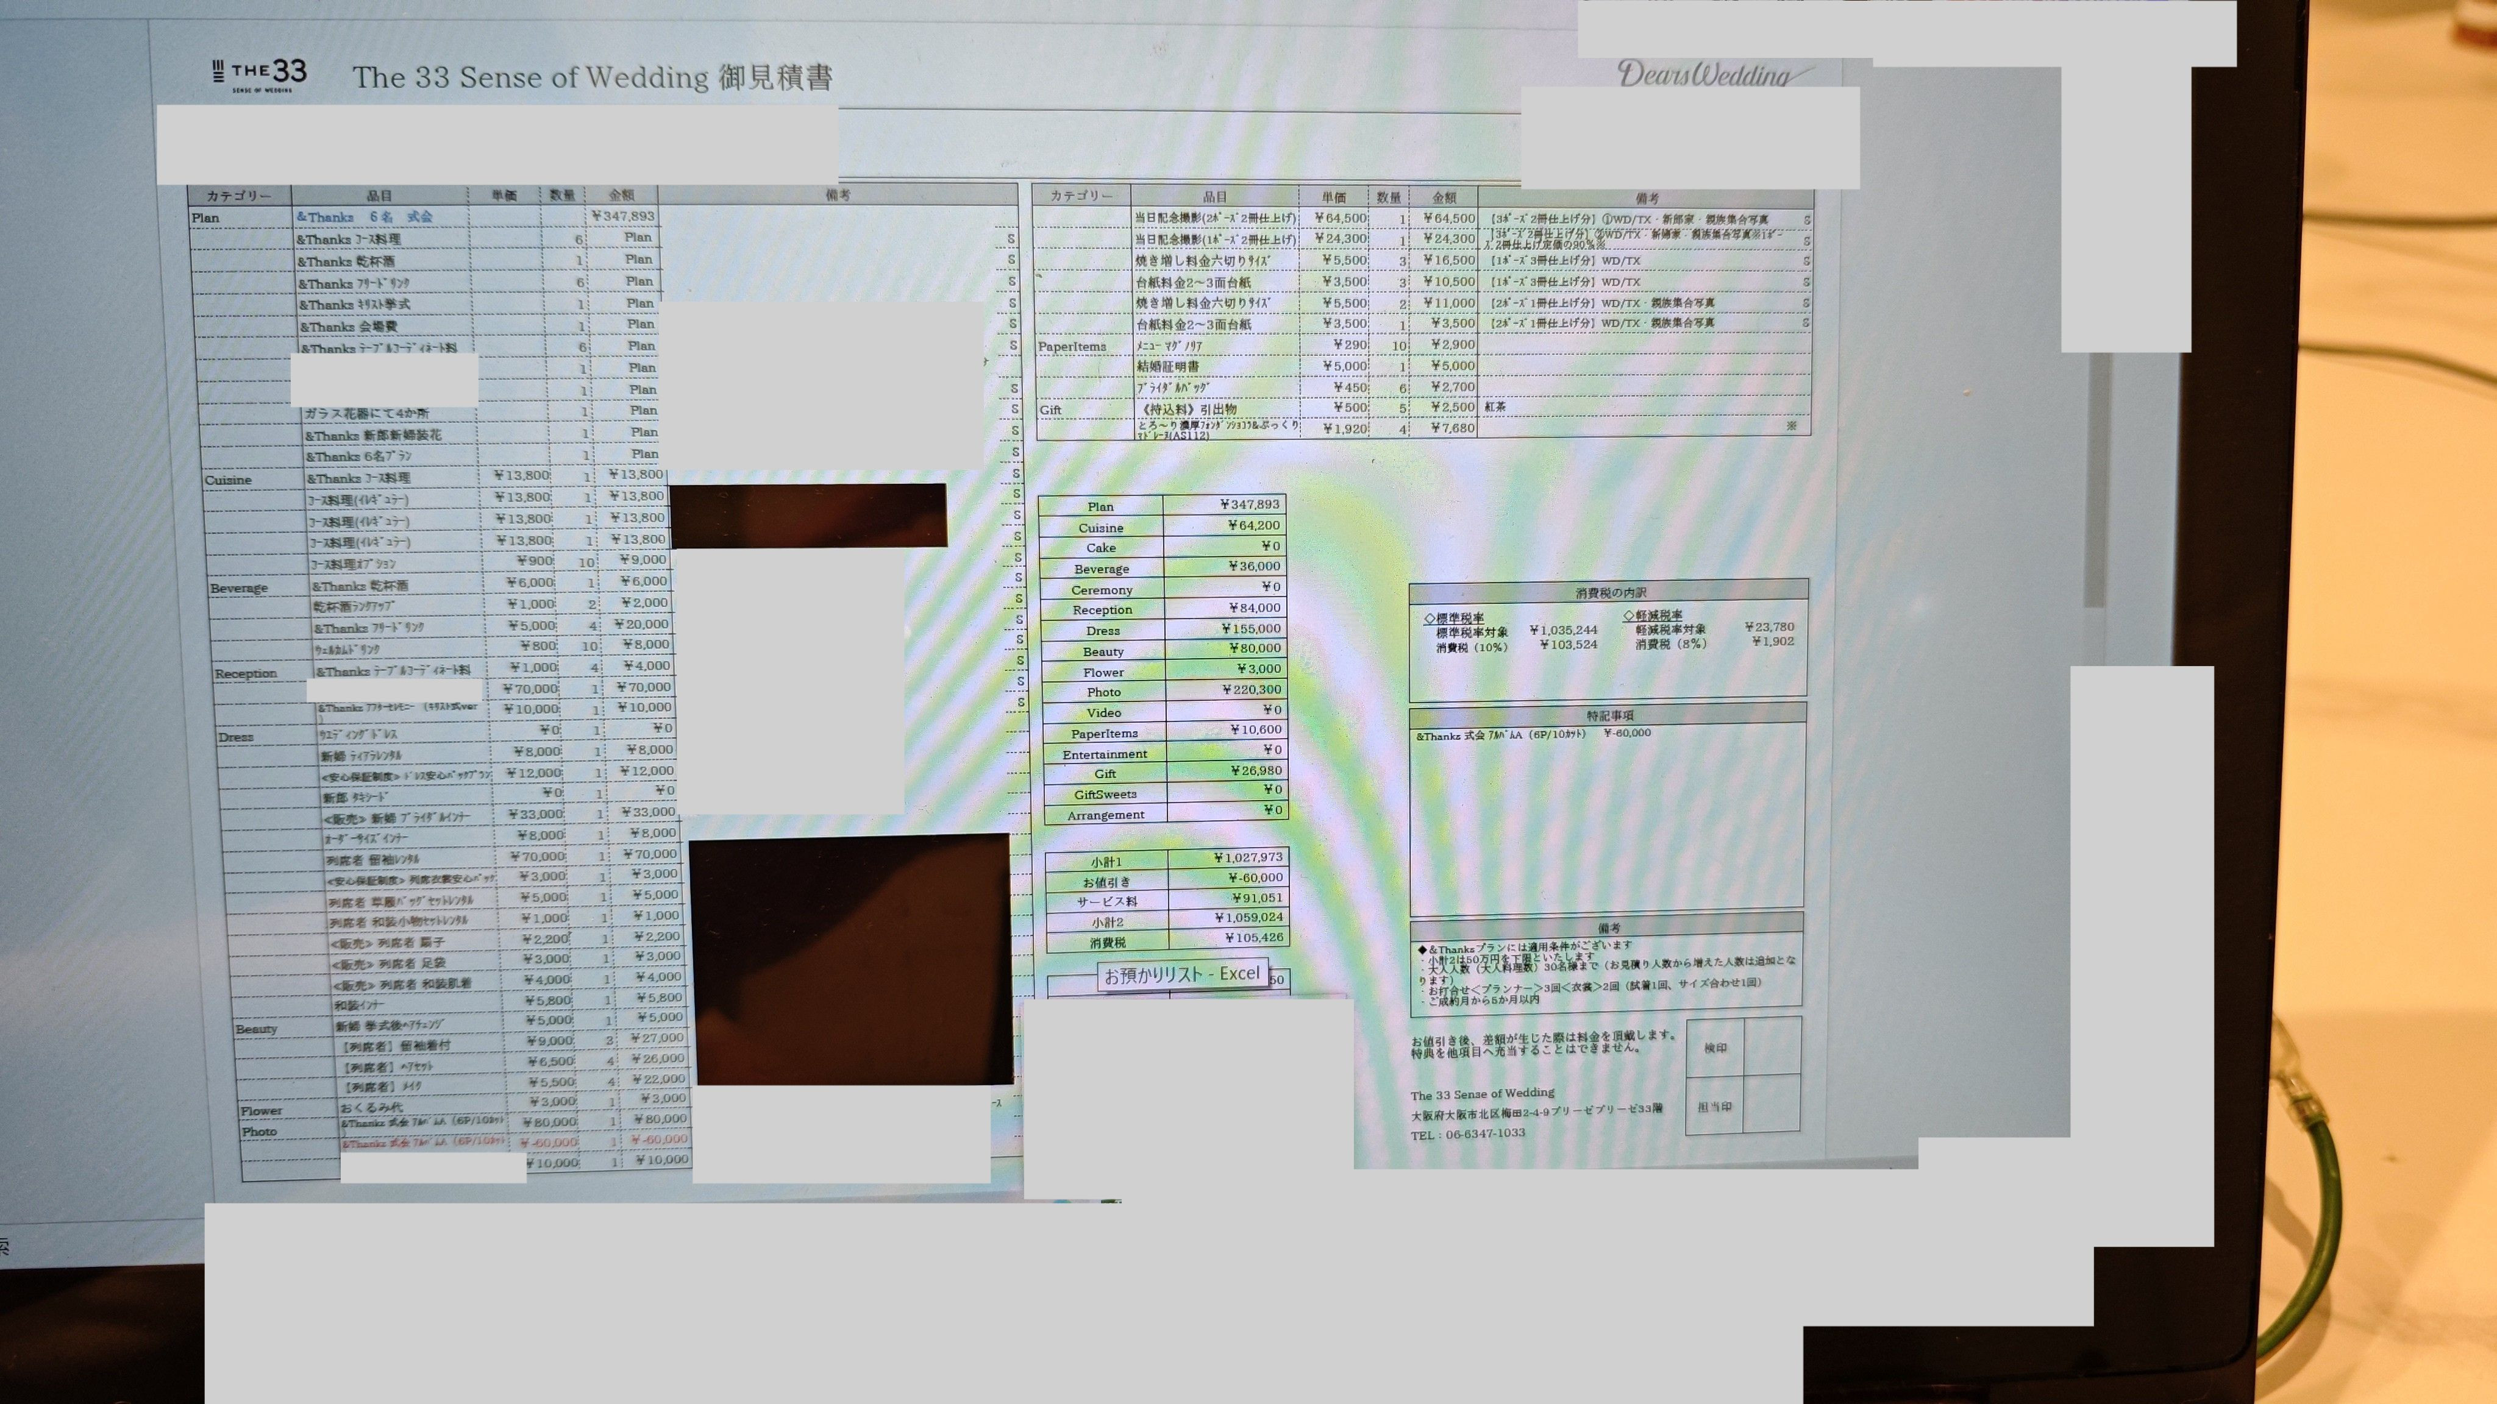Screen dimensions: 2497x1404
Task: Click the ¥11,000 amount in the photo rows
Action: click(x=1449, y=302)
